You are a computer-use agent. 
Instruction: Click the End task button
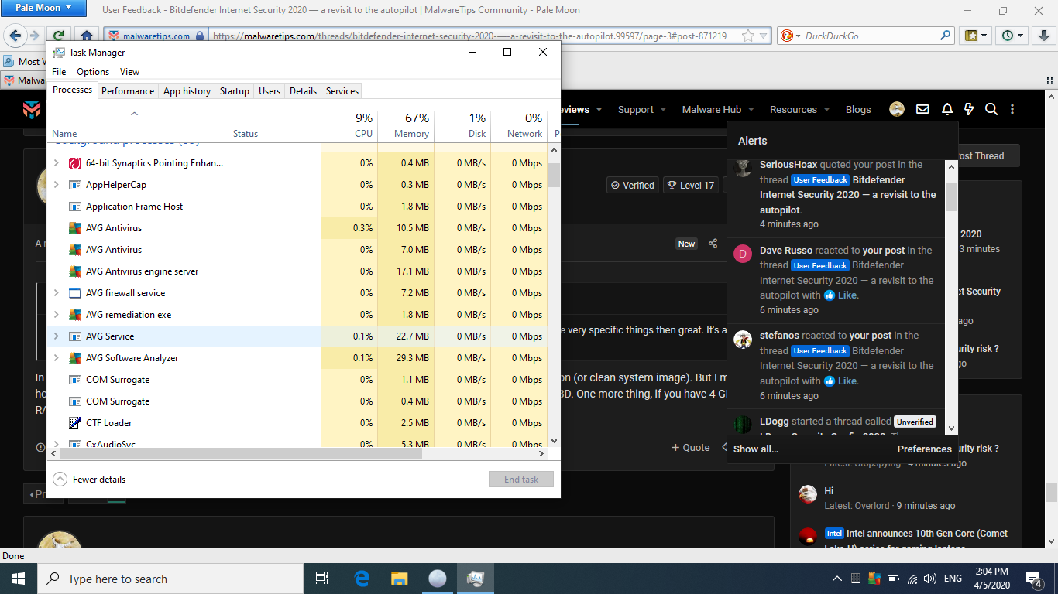521,480
